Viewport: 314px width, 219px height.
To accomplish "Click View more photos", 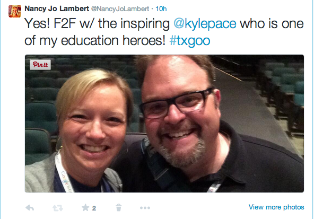I will point(276,207).
